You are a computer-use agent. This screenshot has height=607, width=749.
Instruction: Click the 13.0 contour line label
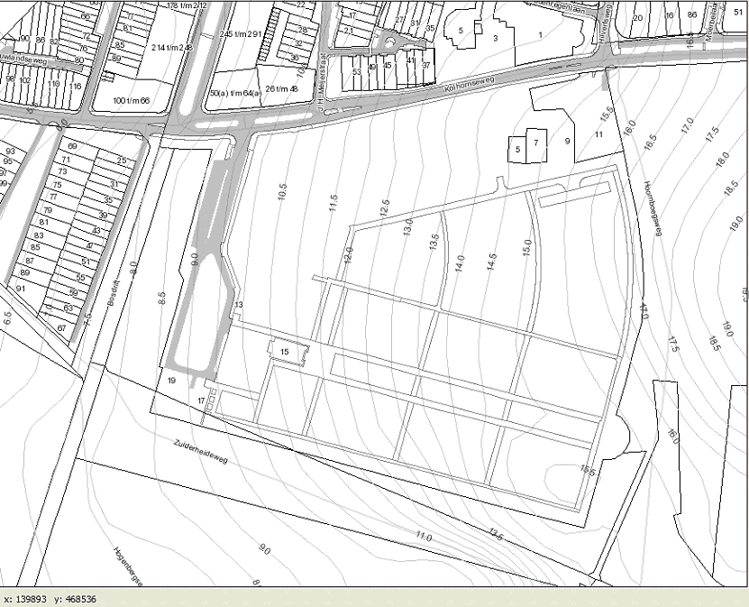point(407,227)
